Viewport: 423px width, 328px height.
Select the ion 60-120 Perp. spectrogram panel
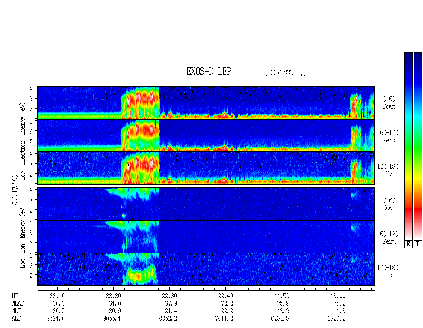(x=206, y=237)
